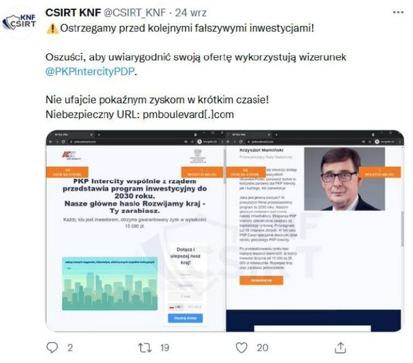Open right screenshot with man's portrait
The height and width of the screenshot is (363, 413).
315,231
